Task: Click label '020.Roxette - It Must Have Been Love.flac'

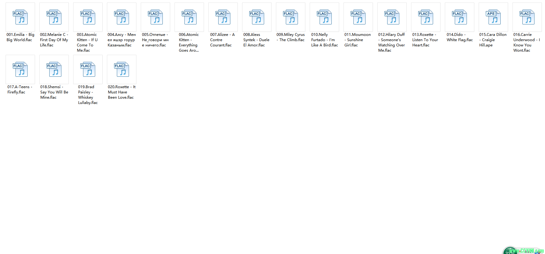Action: [122, 92]
